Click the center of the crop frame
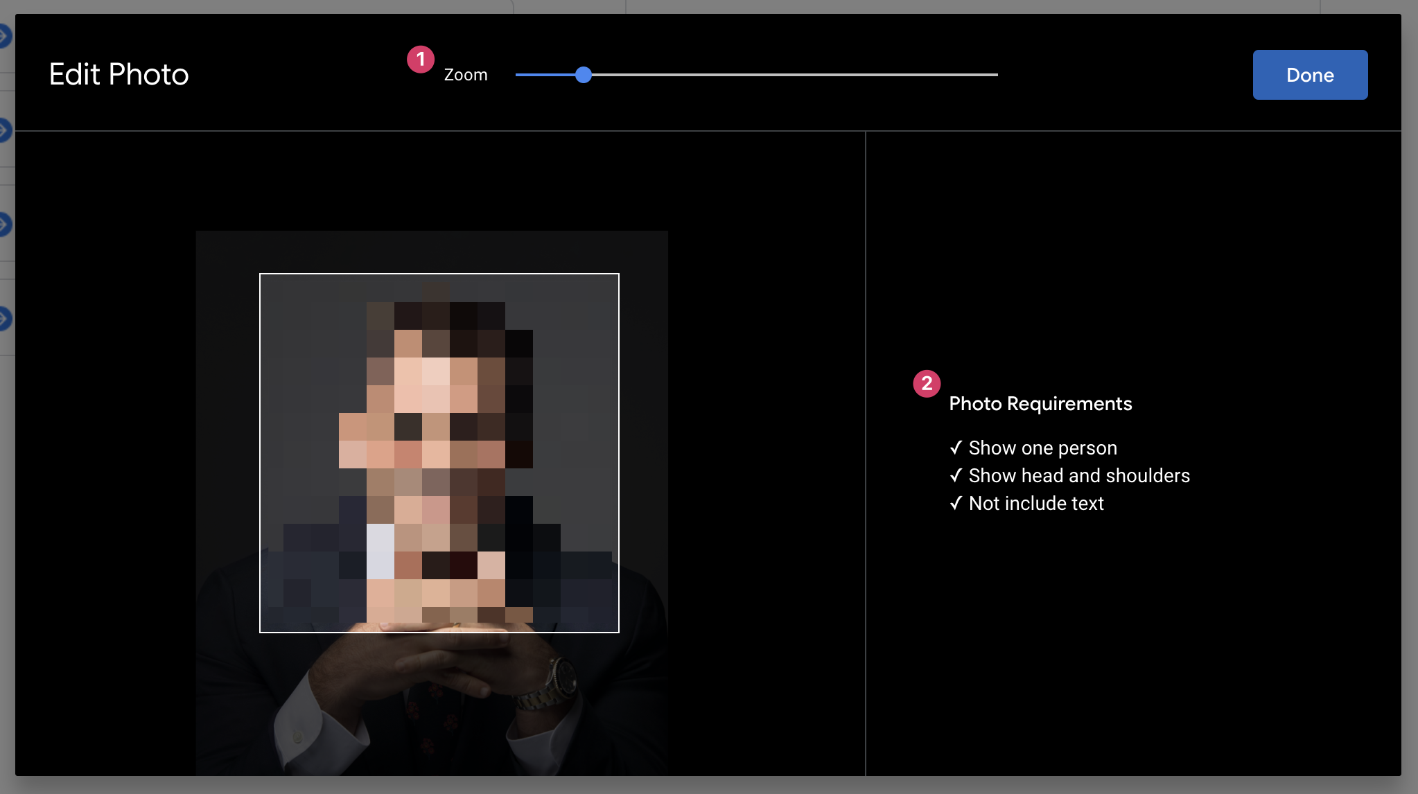The image size is (1418, 794). 439,453
